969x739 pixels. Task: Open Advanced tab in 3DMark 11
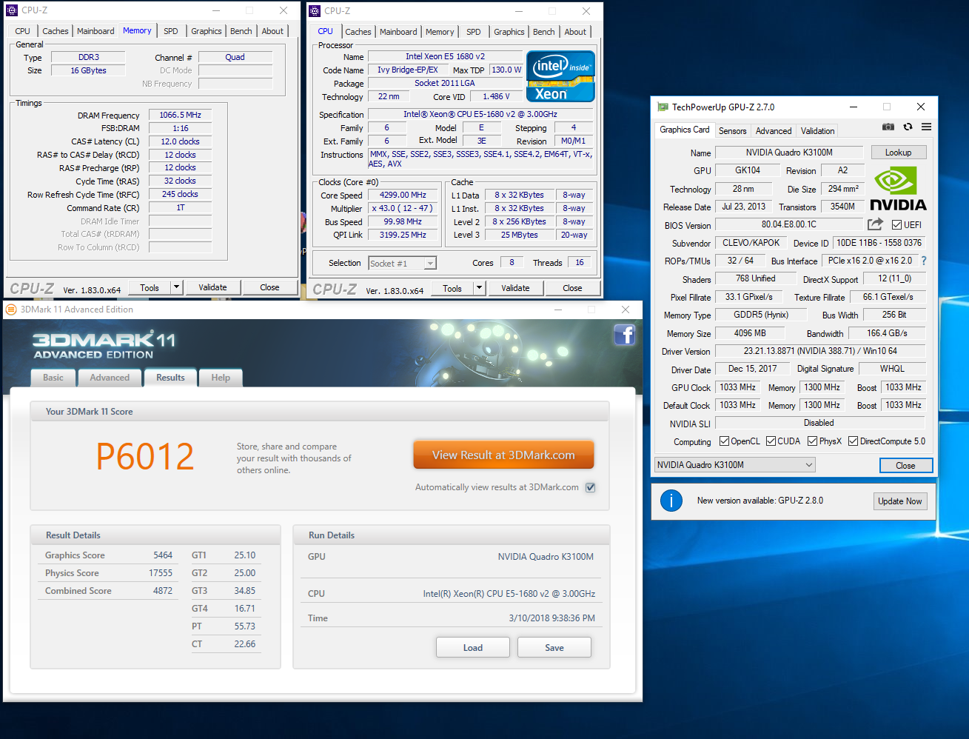(x=110, y=378)
